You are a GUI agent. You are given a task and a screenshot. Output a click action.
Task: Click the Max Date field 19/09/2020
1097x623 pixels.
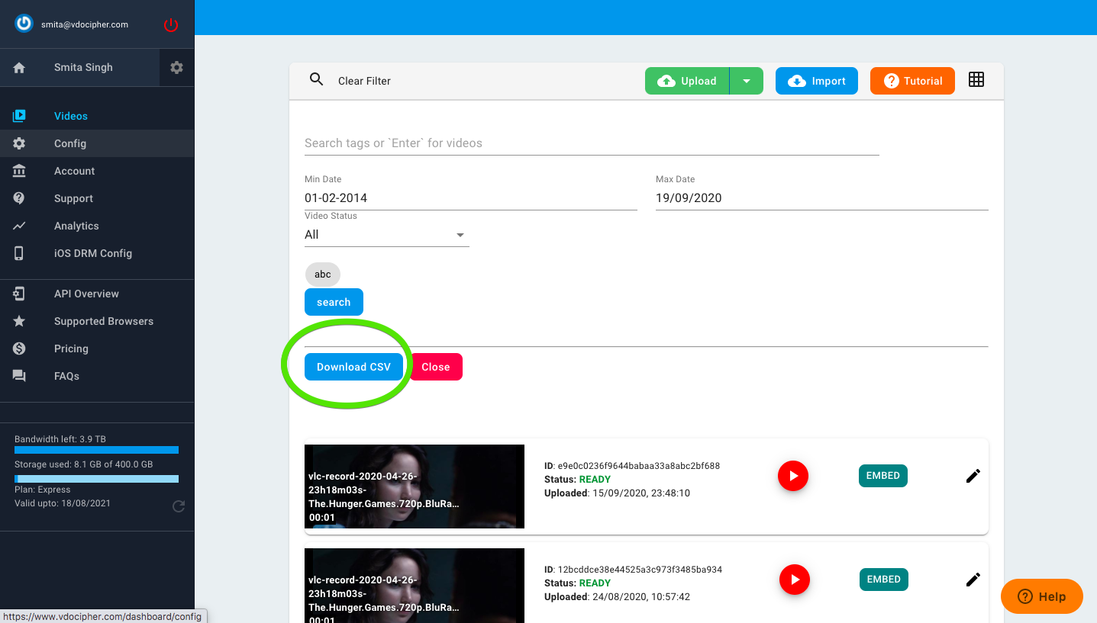pos(821,198)
